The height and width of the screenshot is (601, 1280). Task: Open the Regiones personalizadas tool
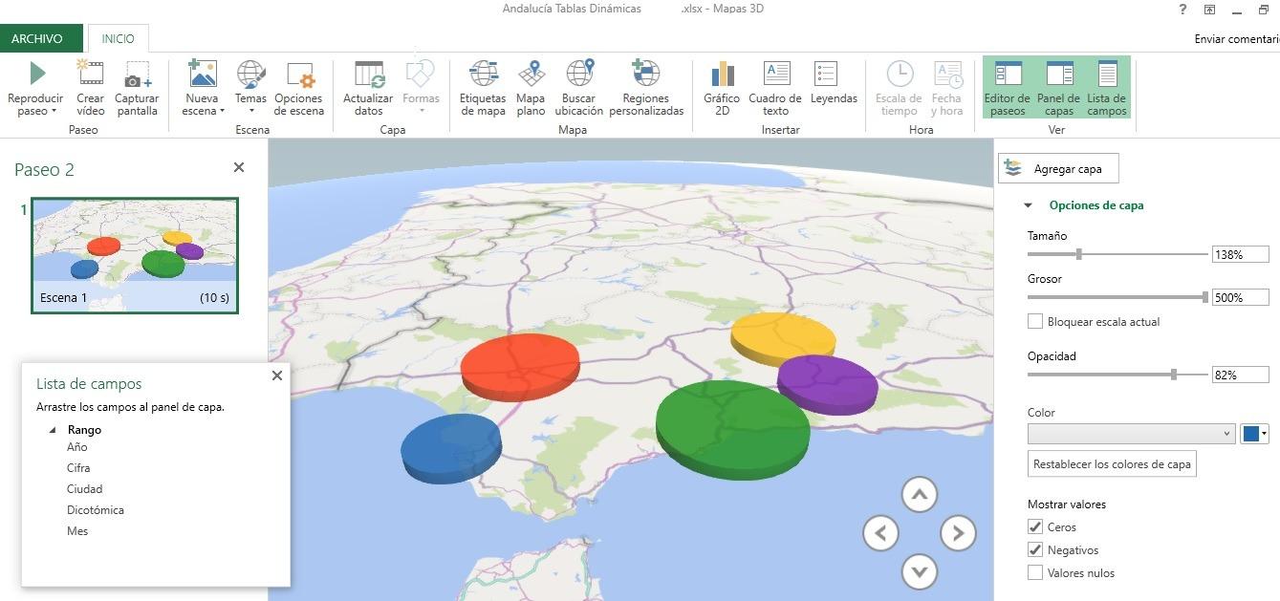645,88
